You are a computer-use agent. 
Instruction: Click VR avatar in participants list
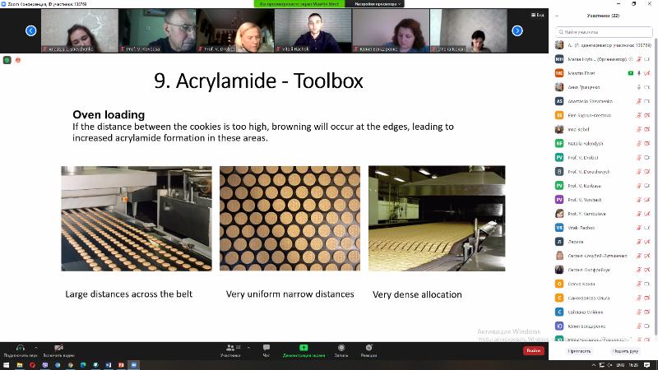(x=559, y=228)
